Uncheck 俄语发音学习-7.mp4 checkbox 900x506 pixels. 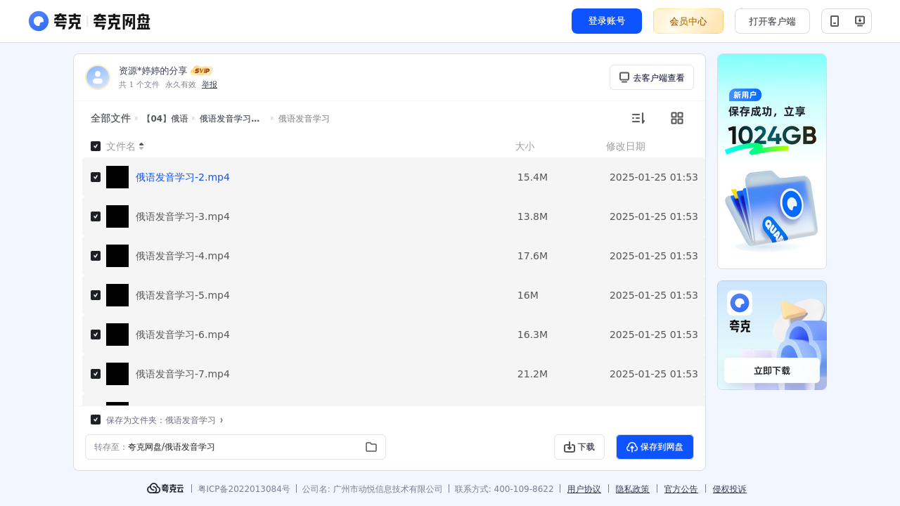(x=96, y=374)
